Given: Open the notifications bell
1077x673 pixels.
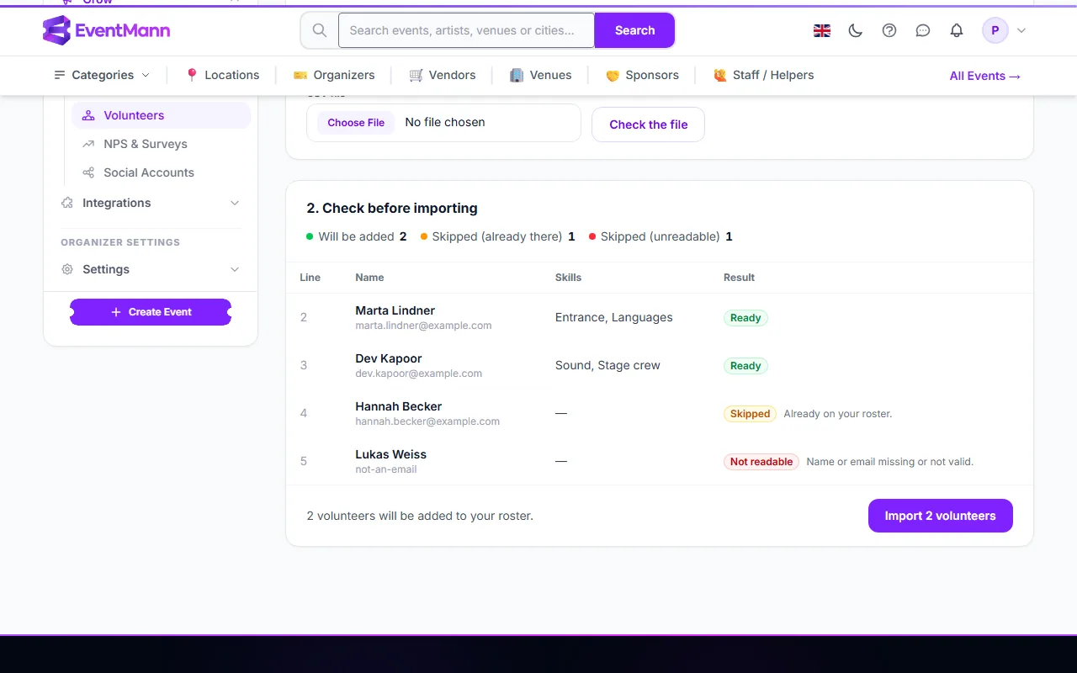Looking at the screenshot, I should click(x=957, y=30).
